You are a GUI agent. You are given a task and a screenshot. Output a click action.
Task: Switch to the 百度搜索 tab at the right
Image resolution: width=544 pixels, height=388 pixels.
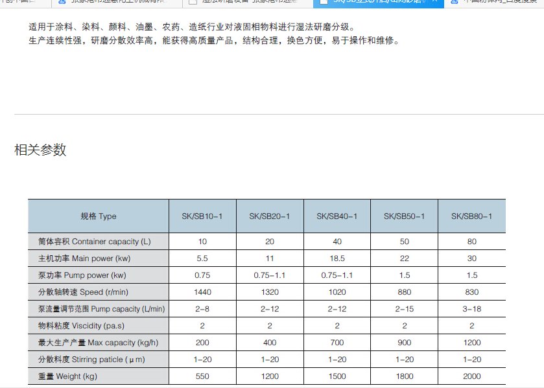pos(499,2)
